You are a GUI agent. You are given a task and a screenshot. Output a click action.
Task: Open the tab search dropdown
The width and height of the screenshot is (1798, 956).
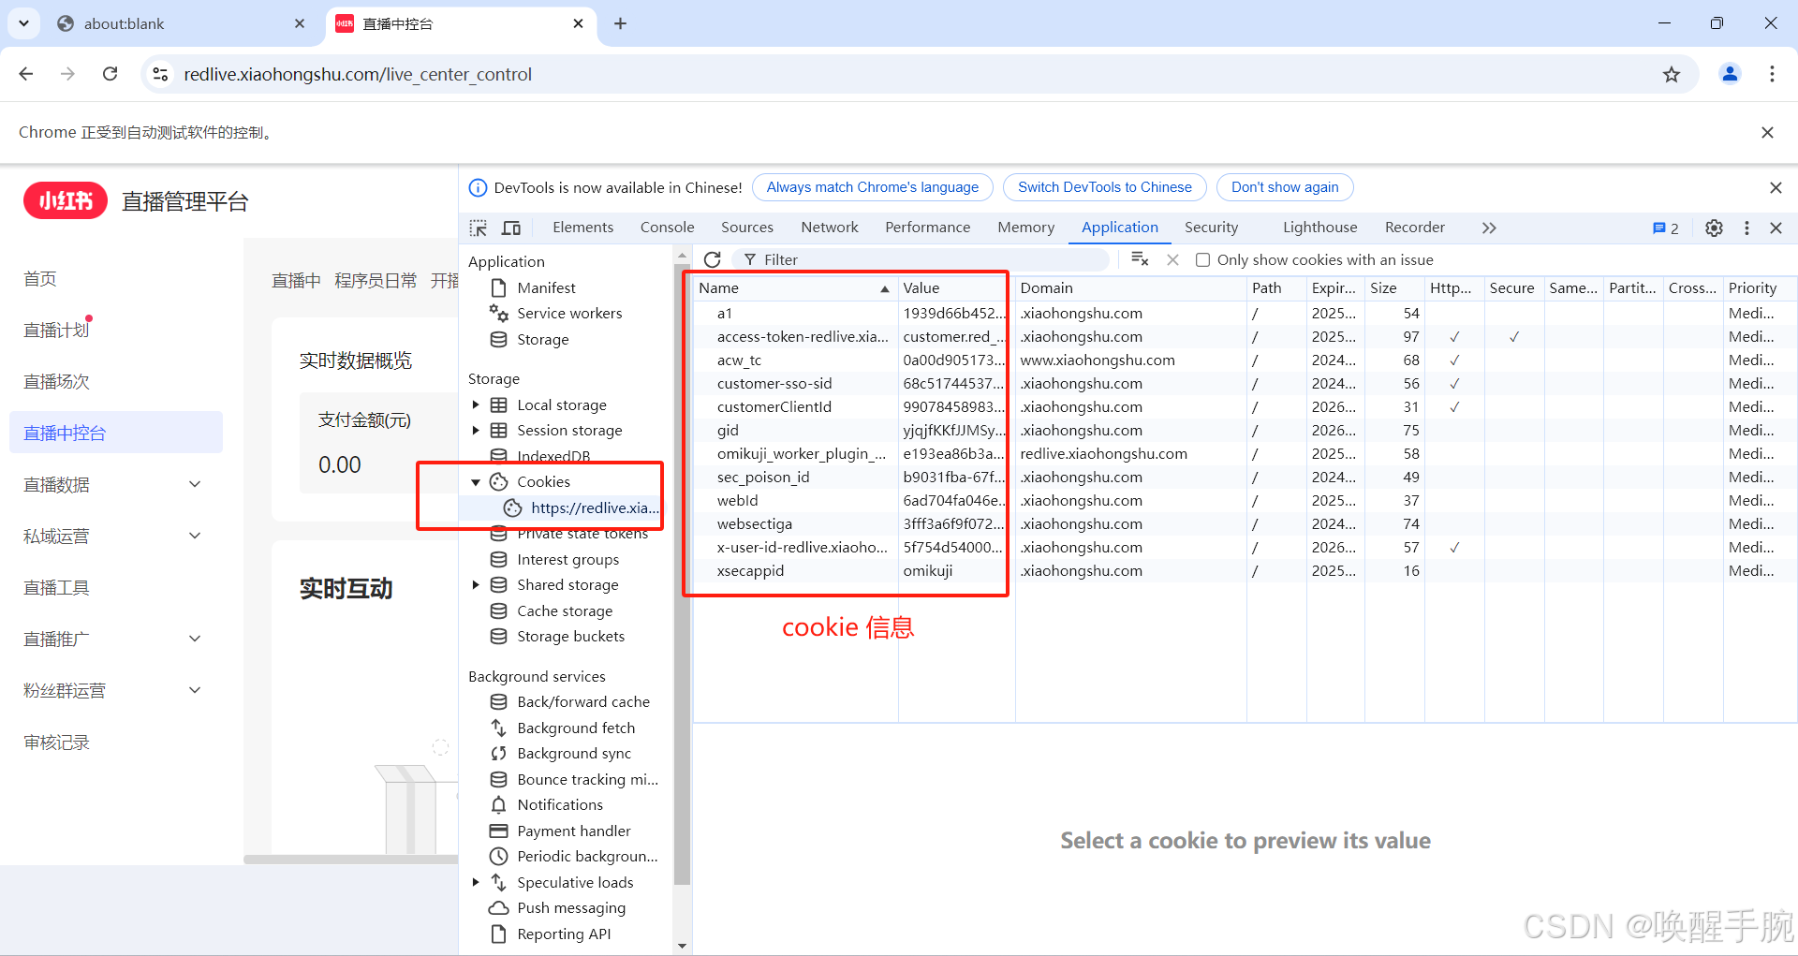pyautogui.click(x=23, y=23)
